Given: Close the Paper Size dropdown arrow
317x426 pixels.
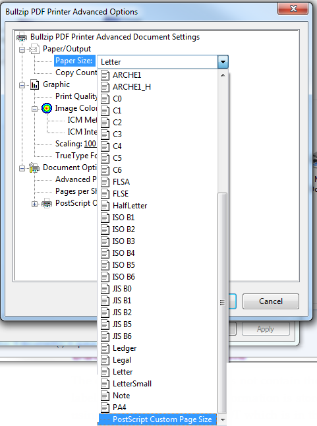Looking at the screenshot, I should (x=223, y=62).
